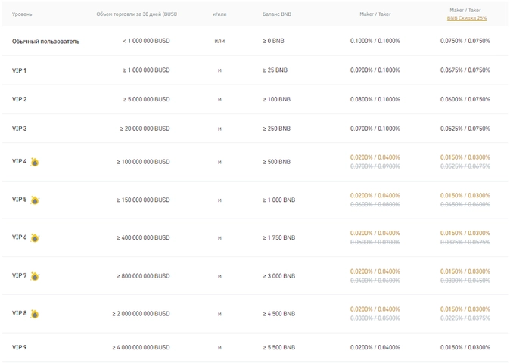Select the 'Обычный пользователь' level label

(45, 42)
